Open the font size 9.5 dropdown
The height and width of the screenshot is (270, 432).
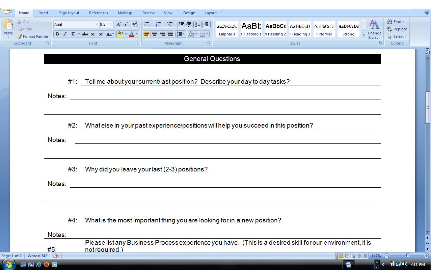111,24
